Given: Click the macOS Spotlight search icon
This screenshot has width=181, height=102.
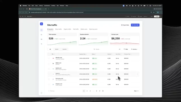Looking at the screenshot, I should [x=147, y=6].
